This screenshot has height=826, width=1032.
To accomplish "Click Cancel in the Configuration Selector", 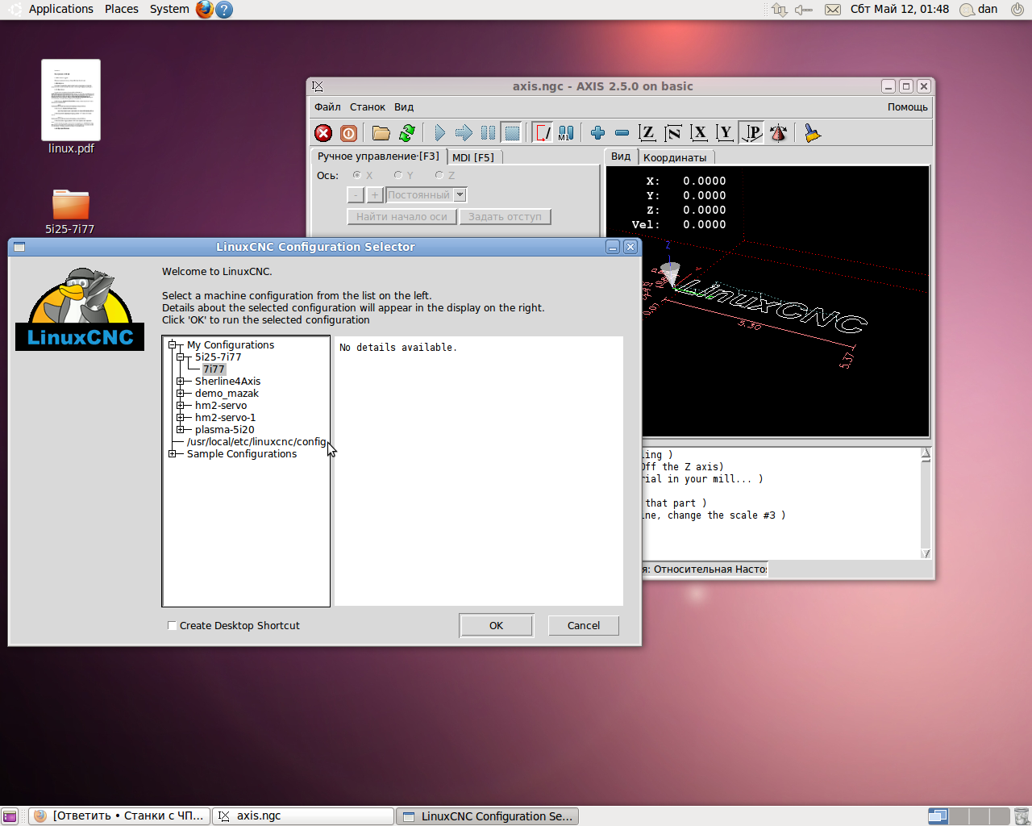I will pos(584,626).
